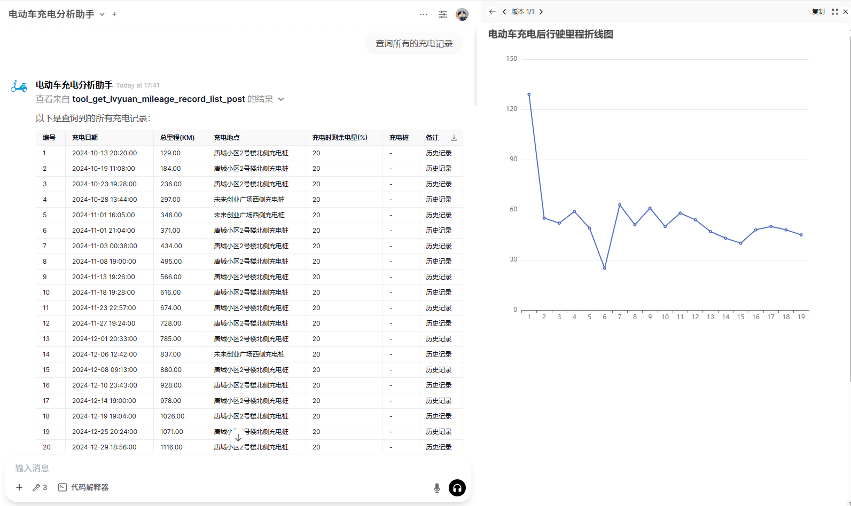Click the data point at x-axis 6 on chart
Image resolution: width=851 pixels, height=506 pixels.
point(605,268)
